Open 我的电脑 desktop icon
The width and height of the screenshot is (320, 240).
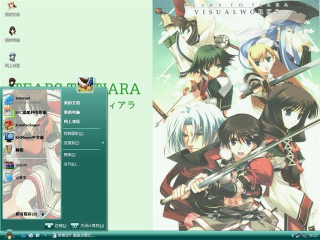pos(12,34)
